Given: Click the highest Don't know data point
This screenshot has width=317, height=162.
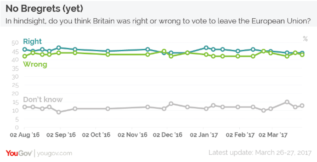Looking at the screenshot, I should pos(287,102).
